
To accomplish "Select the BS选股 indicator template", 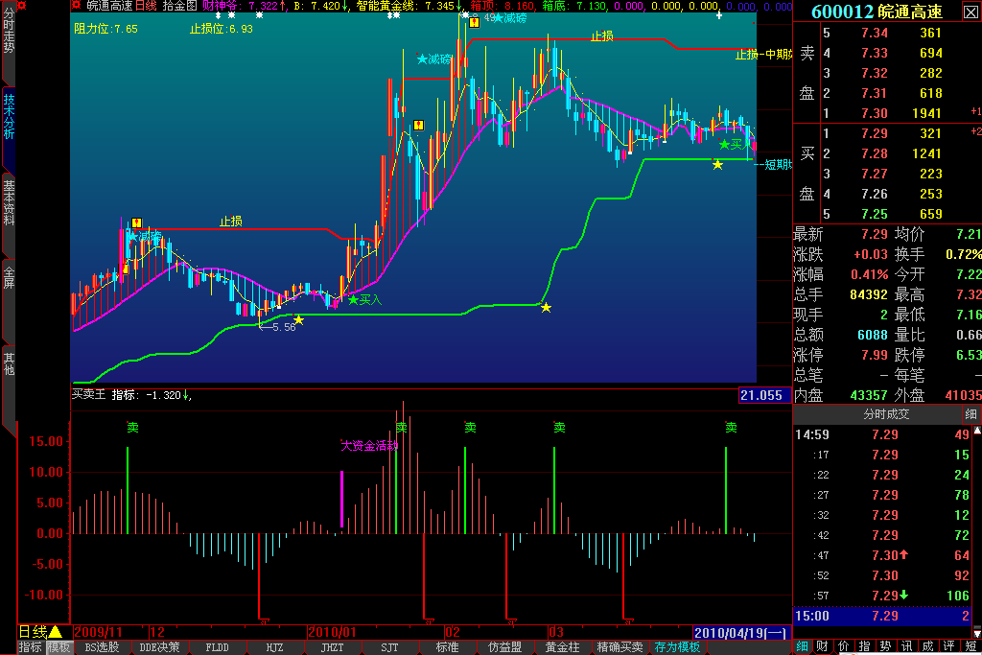I will point(102,647).
